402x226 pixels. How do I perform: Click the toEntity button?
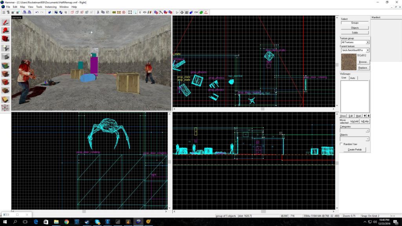(x=365, y=122)
